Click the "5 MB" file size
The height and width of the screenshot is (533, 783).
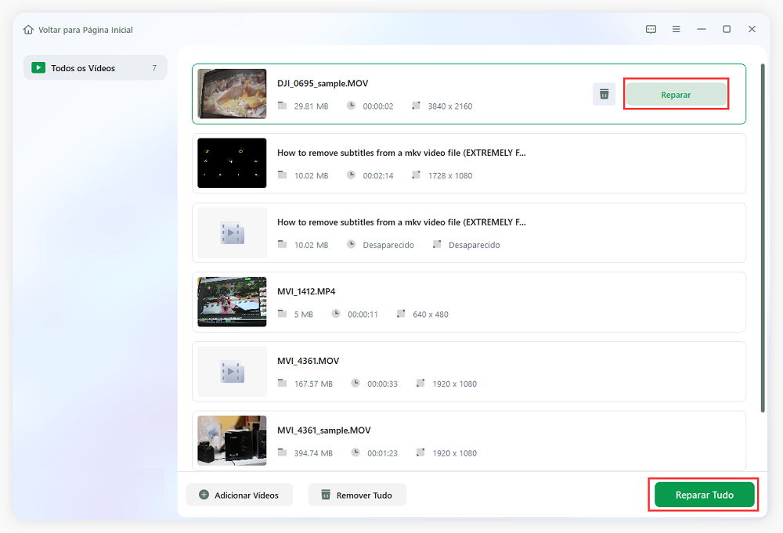(304, 315)
